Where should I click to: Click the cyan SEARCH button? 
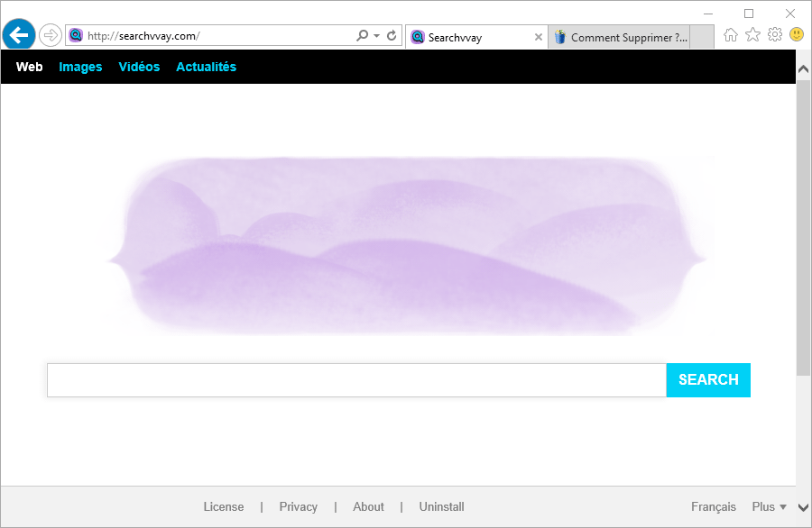coord(708,380)
